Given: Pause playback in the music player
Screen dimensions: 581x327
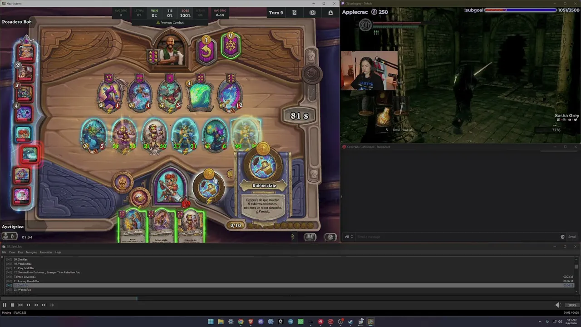Looking at the screenshot, I should (x=5, y=305).
